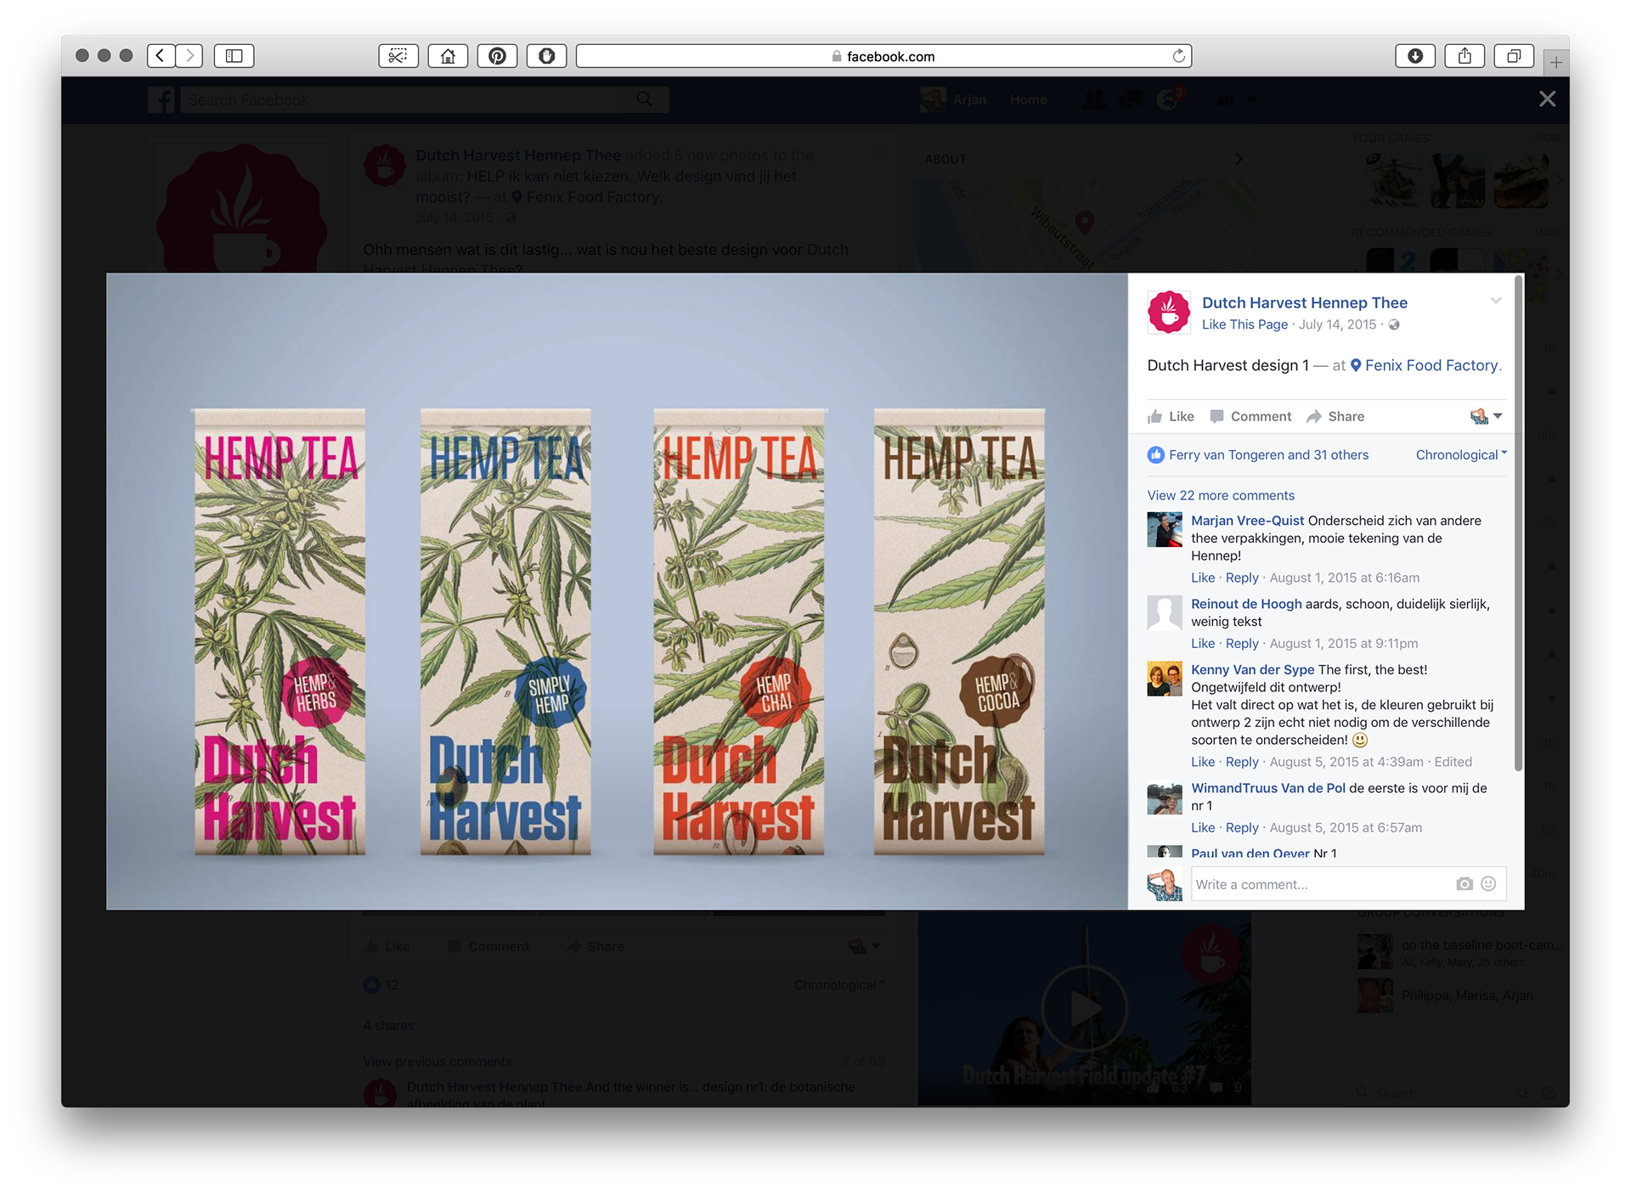Click Comment button under the photo
This screenshot has height=1195, width=1631.
click(x=1250, y=416)
